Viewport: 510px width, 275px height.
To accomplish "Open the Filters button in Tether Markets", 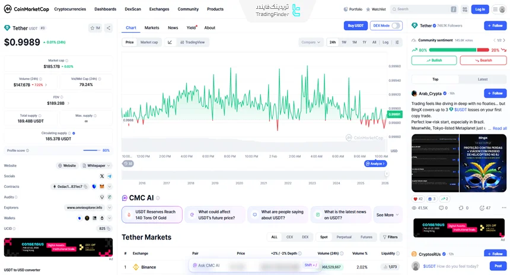I will [x=391, y=237].
